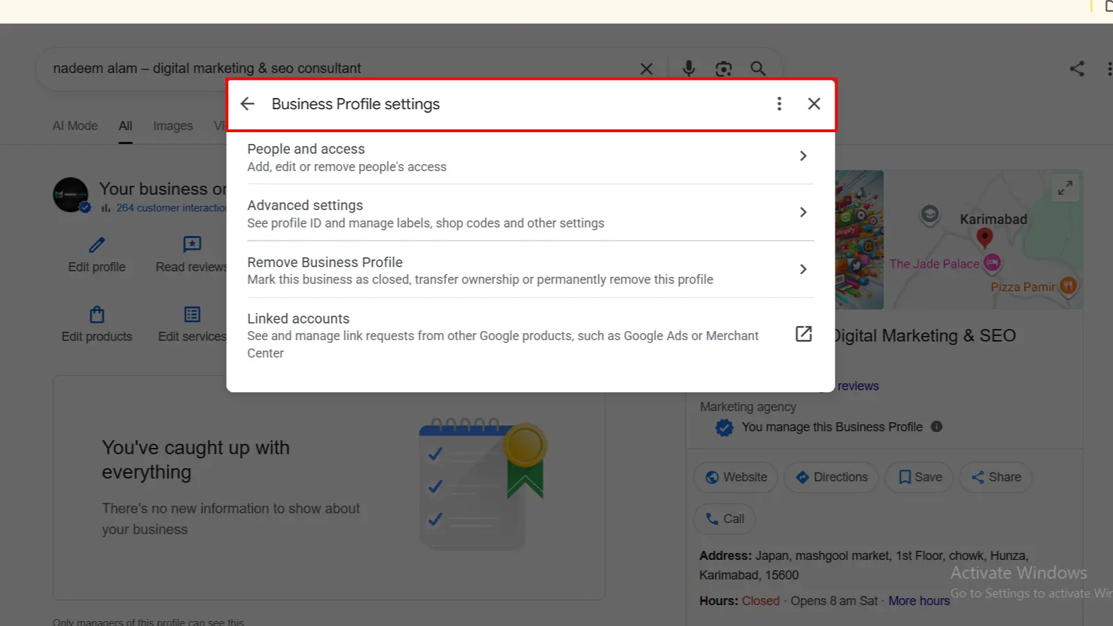Image resolution: width=1113 pixels, height=626 pixels.
Task: Open Advanced settings row
Action: [x=531, y=214]
